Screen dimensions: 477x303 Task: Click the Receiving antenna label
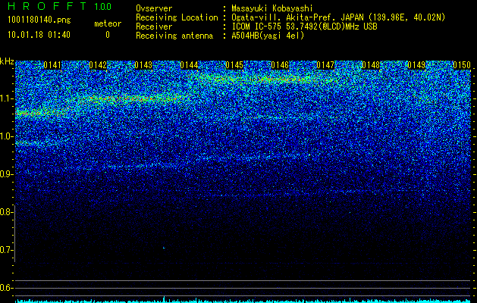[x=174, y=36]
